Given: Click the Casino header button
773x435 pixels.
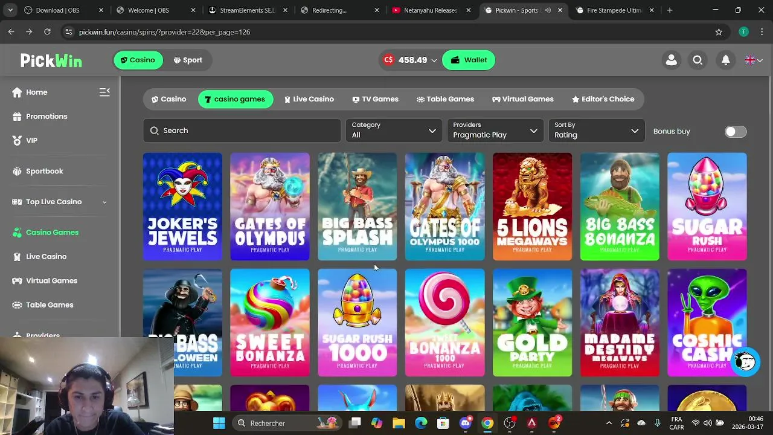Looking at the screenshot, I should click(x=138, y=60).
